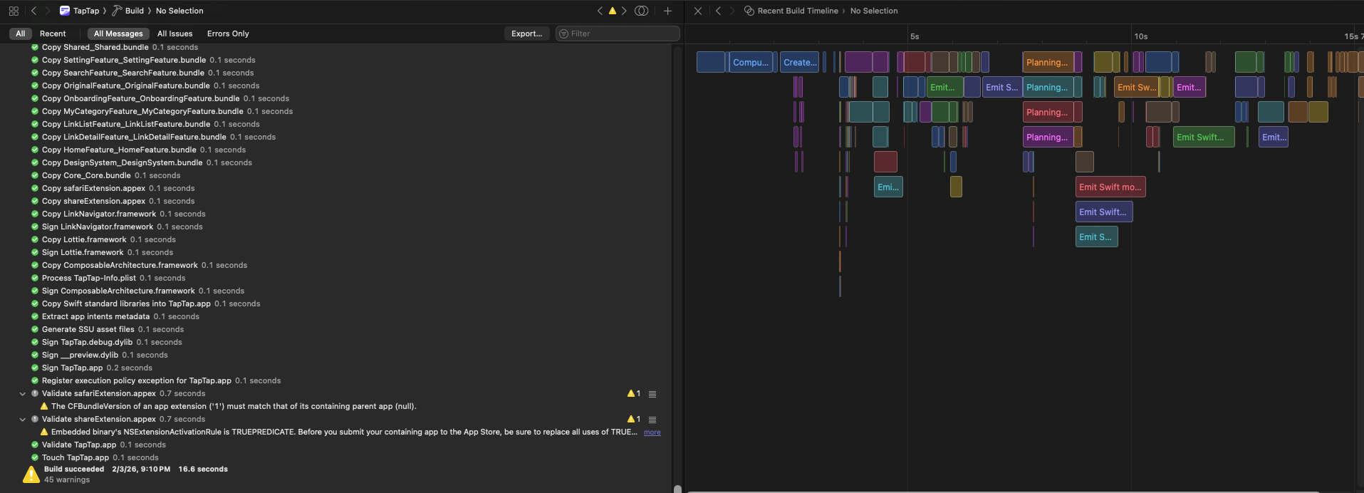Open No Selection breadcrumb in timeline pane

[874, 11]
